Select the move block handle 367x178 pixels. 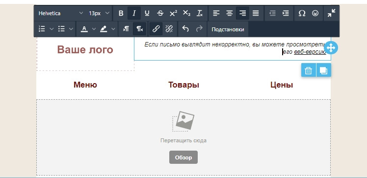331,48
